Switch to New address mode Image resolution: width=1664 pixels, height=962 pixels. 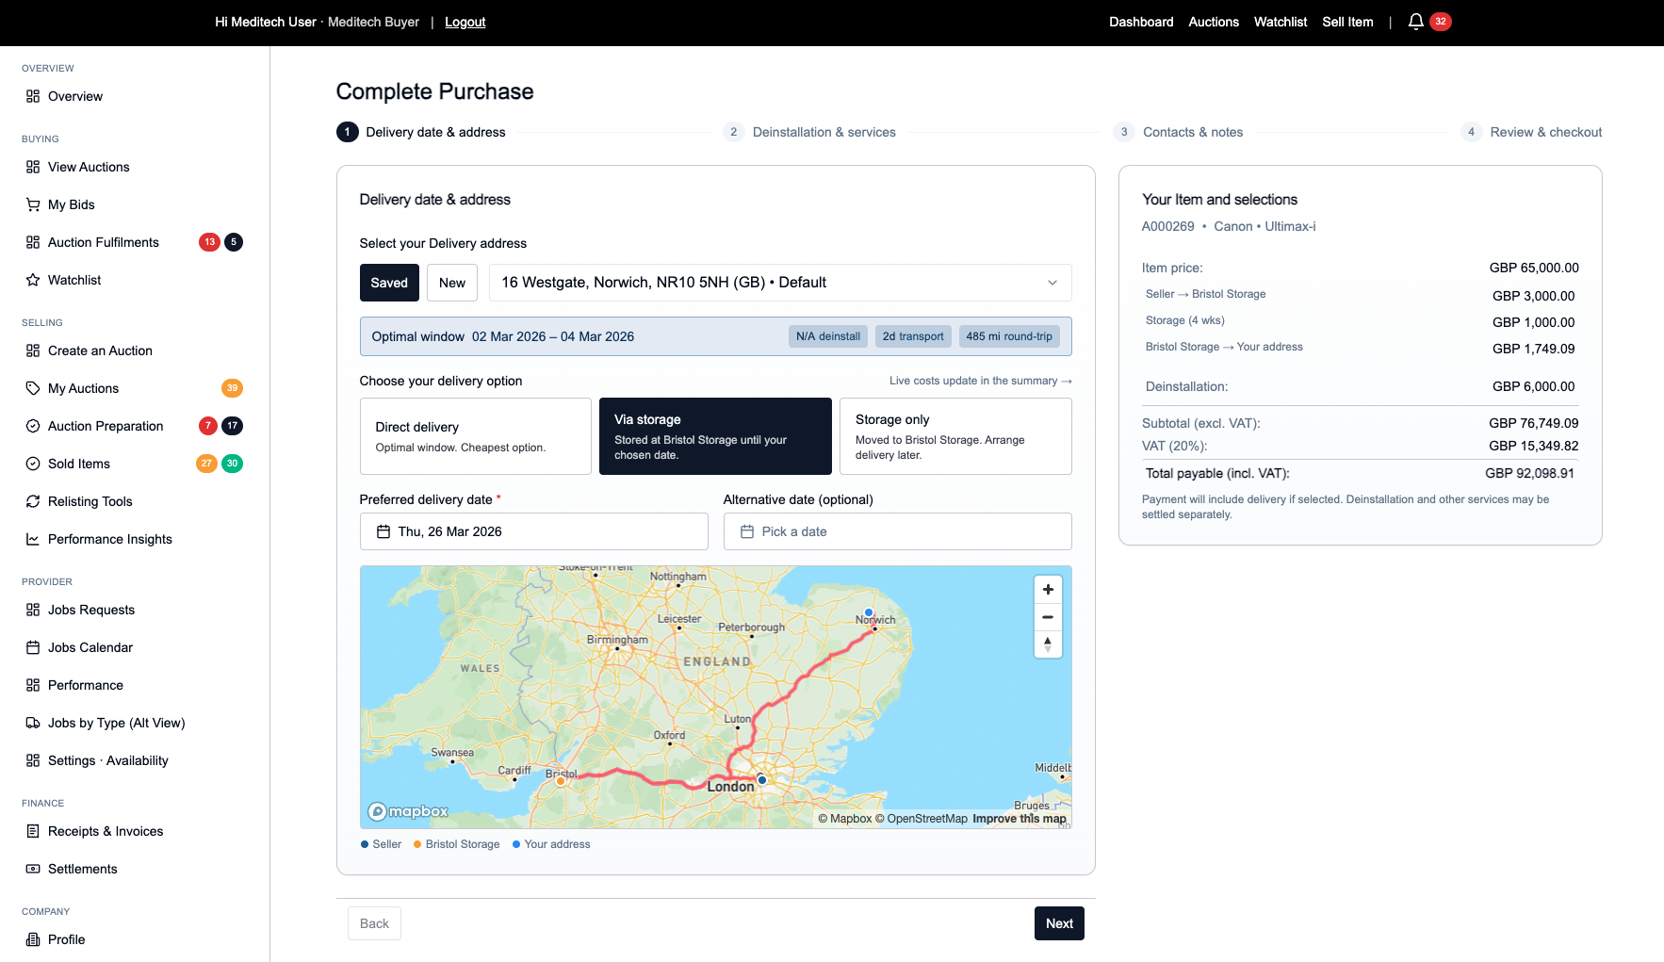tap(451, 283)
